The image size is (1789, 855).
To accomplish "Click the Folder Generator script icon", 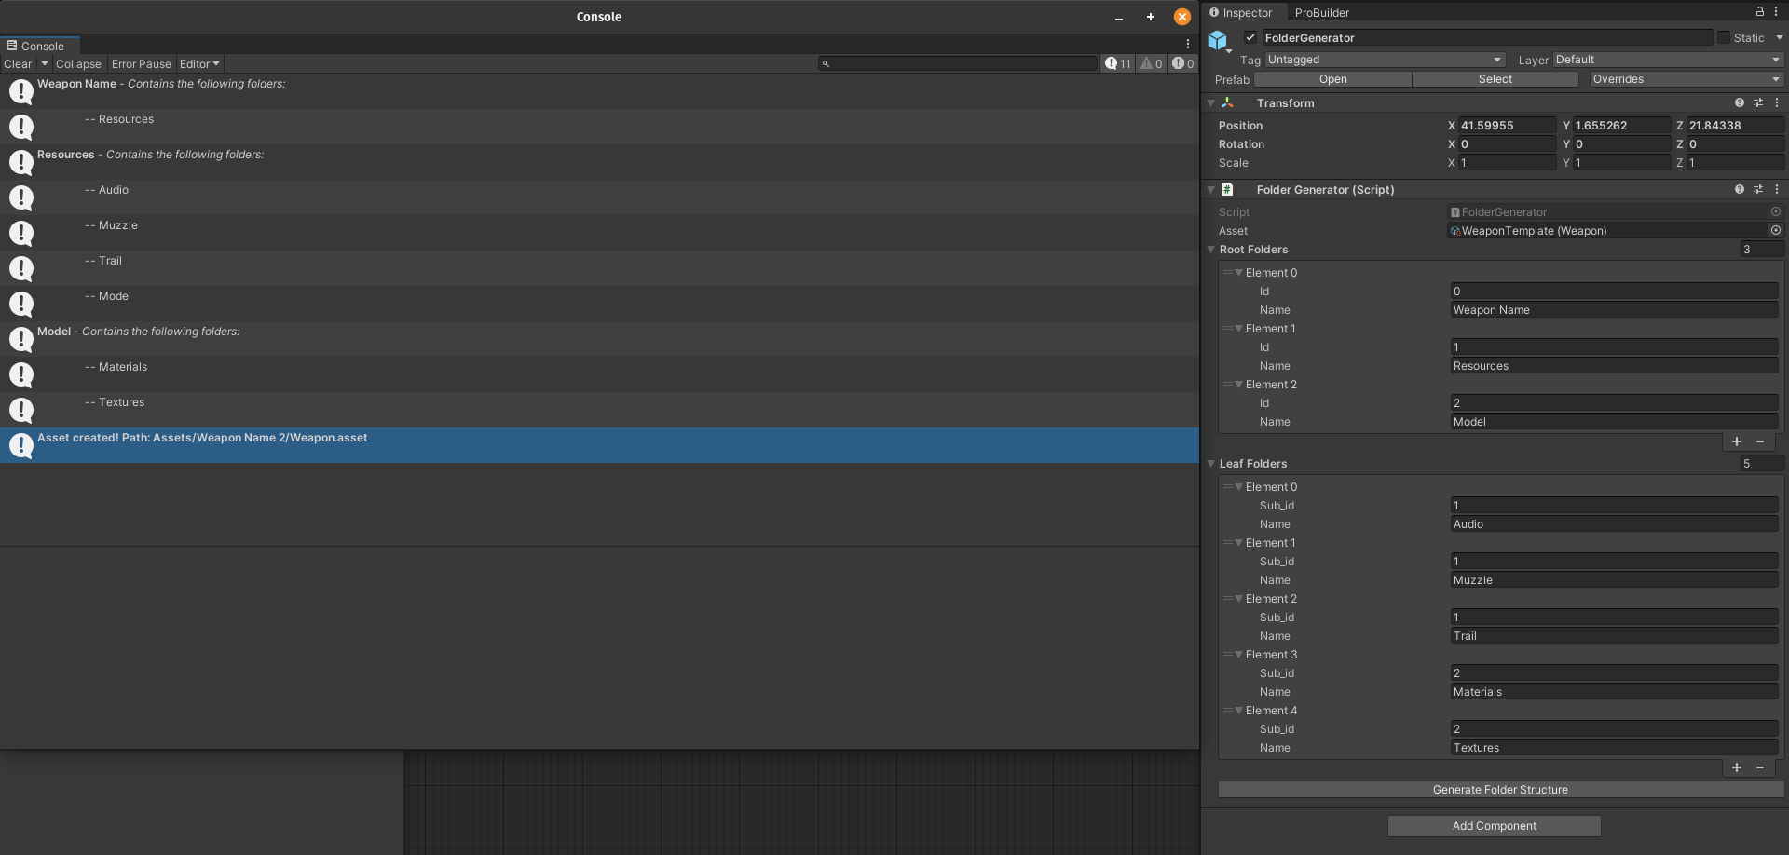I will 1227,189.
